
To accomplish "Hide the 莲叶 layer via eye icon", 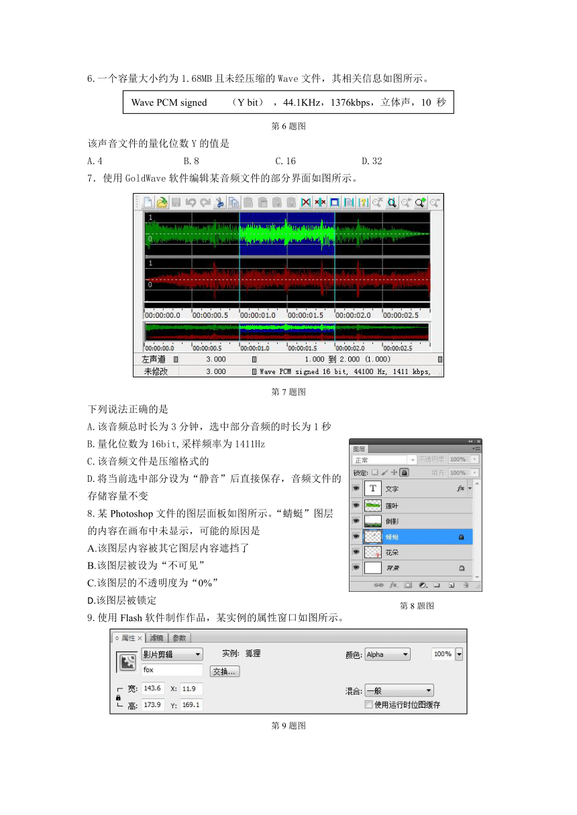I will point(356,505).
